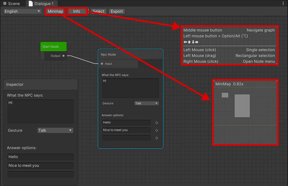Switch to the Scene tab

click(11, 4)
